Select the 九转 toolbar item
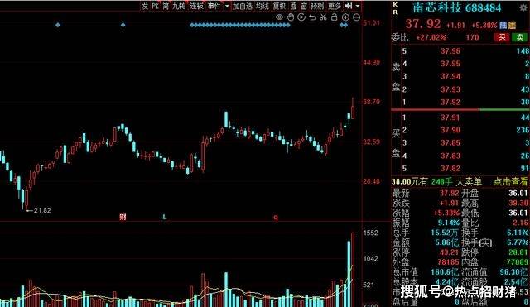 179,6
